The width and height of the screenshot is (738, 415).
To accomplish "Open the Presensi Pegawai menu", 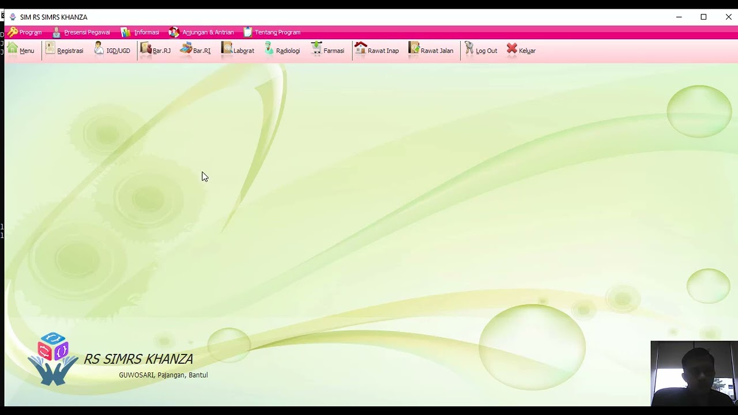I will click(81, 32).
